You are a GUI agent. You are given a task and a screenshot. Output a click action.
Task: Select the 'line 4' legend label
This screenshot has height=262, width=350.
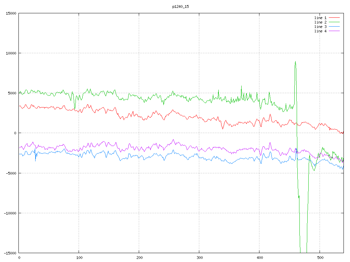(x=320, y=31)
